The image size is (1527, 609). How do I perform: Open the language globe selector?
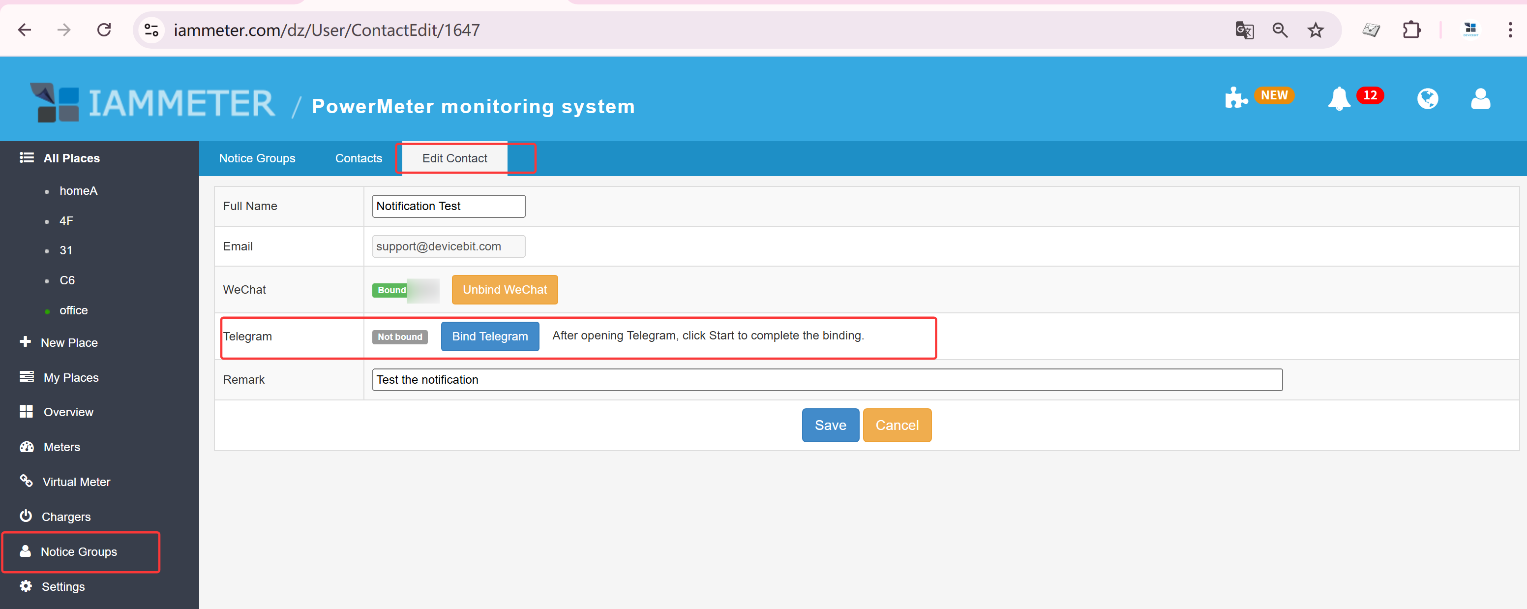click(x=1428, y=99)
